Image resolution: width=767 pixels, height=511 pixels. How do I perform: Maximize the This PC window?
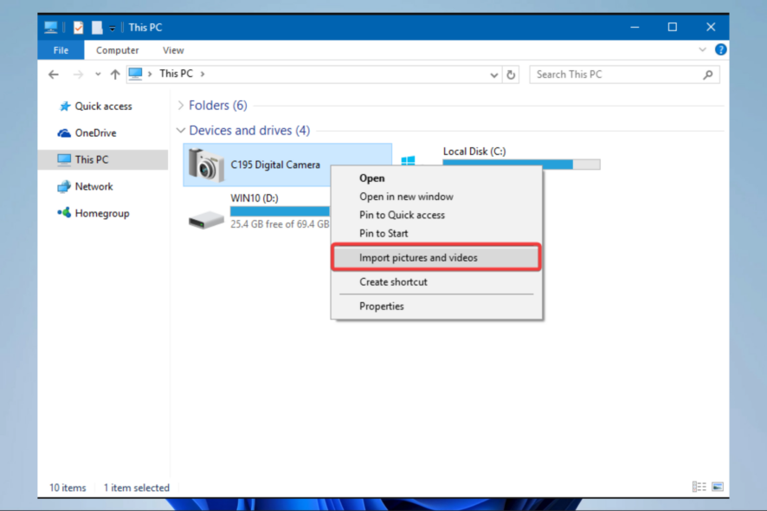point(673,28)
